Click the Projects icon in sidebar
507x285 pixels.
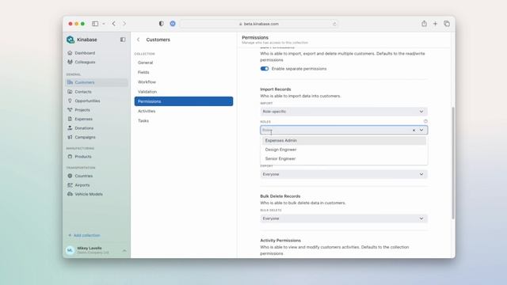click(x=70, y=109)
